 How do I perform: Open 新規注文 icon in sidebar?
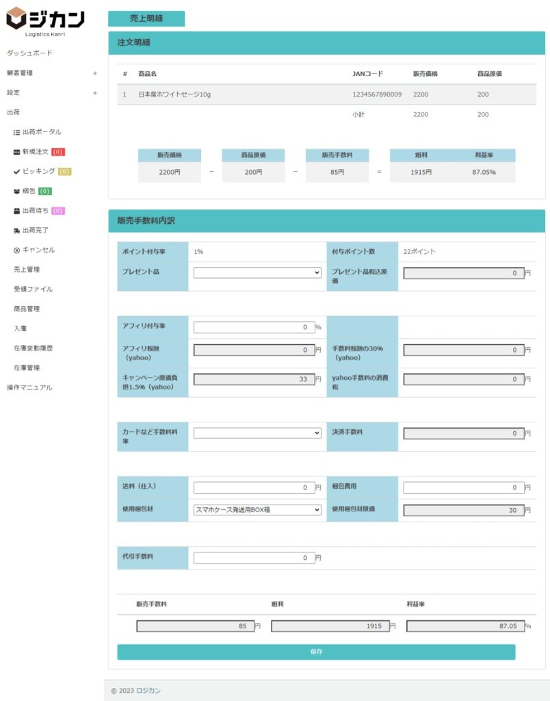tap(16, 152)
